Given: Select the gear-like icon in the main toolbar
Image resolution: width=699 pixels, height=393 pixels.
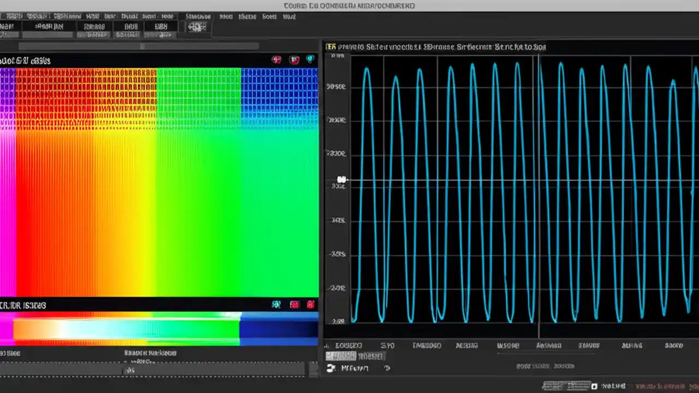Looking at the screenshot, I should 197,27.
